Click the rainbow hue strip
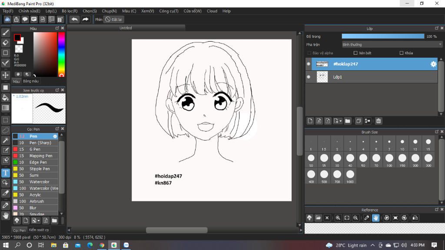This screenshot has width=445, height=250. [x=61, y=54]
